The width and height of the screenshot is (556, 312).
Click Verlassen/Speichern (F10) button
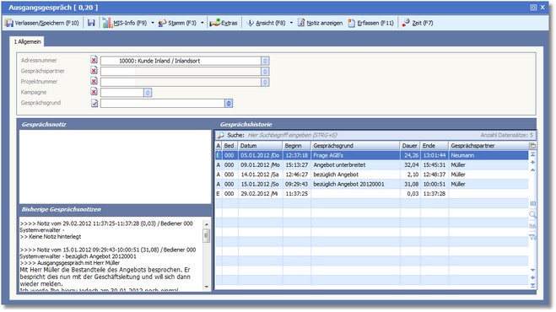[x=42, y=23]
